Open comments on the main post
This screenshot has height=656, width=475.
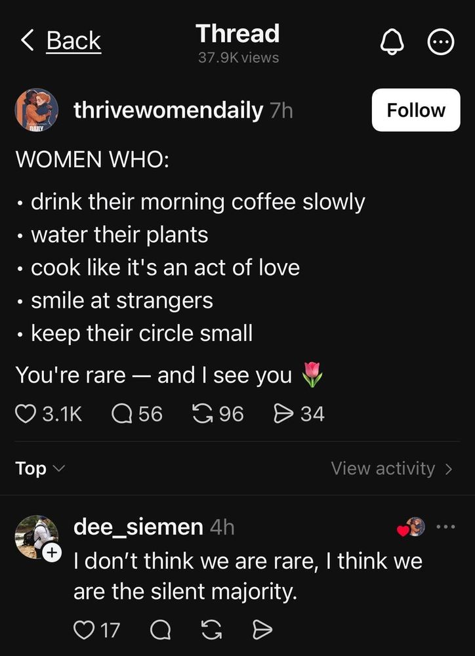(x=122, y=414)
